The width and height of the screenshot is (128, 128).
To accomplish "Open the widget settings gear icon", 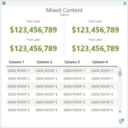I will click(4, 3).
